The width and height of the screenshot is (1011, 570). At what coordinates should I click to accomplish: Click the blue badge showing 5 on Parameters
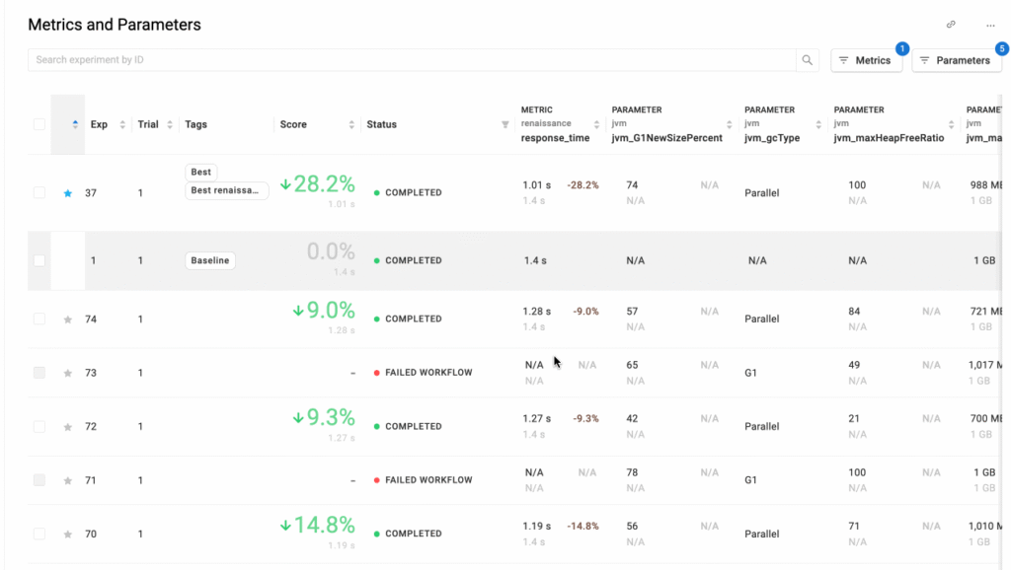(1002, 46)
